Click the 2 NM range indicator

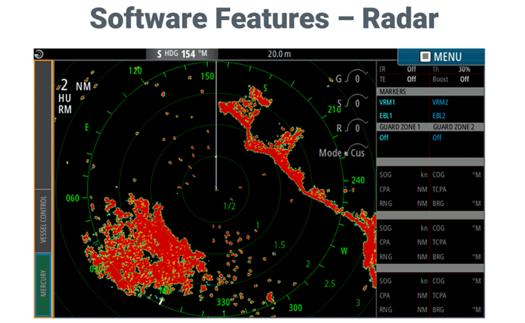pos(75,85)
